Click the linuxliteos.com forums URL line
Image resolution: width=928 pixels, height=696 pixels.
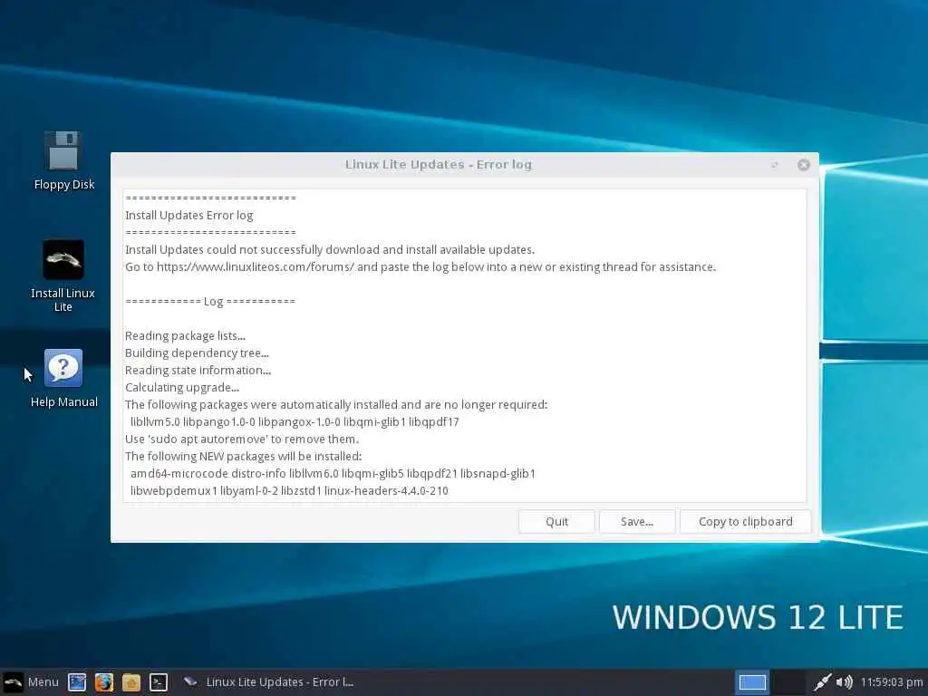[420, 267]
